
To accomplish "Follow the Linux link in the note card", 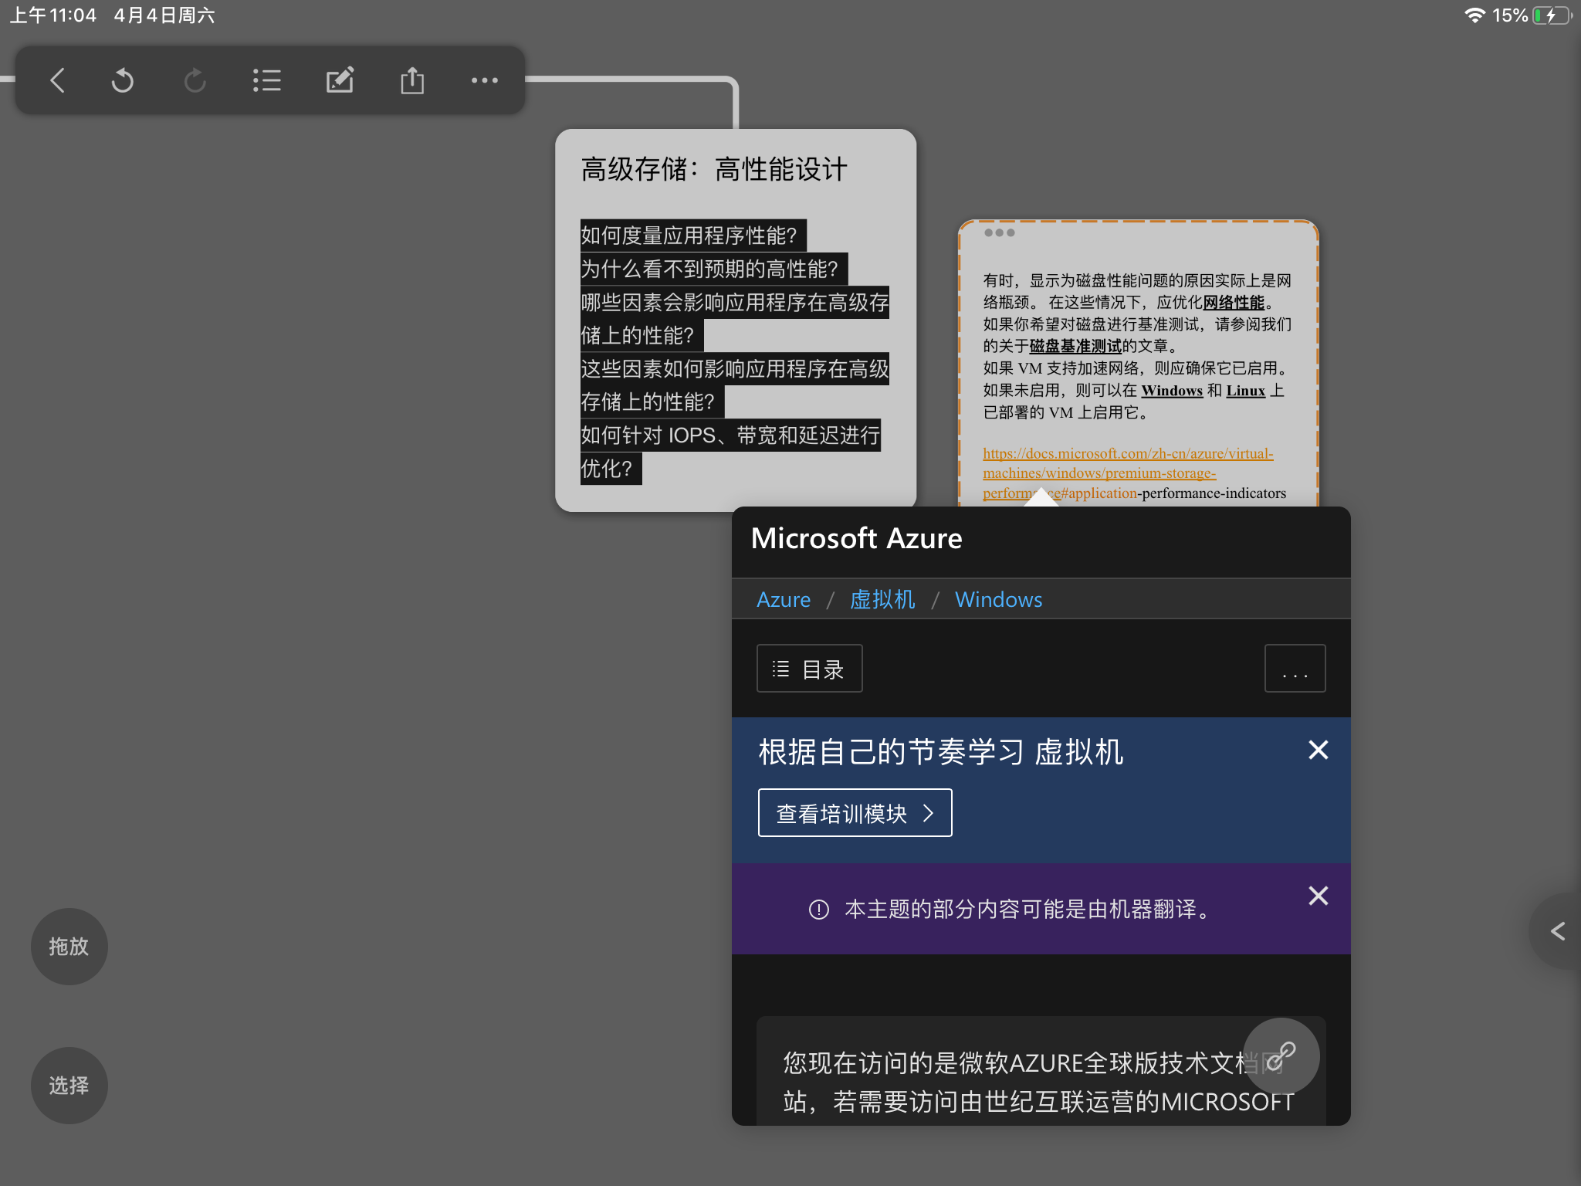I will tap(1245, 391).
